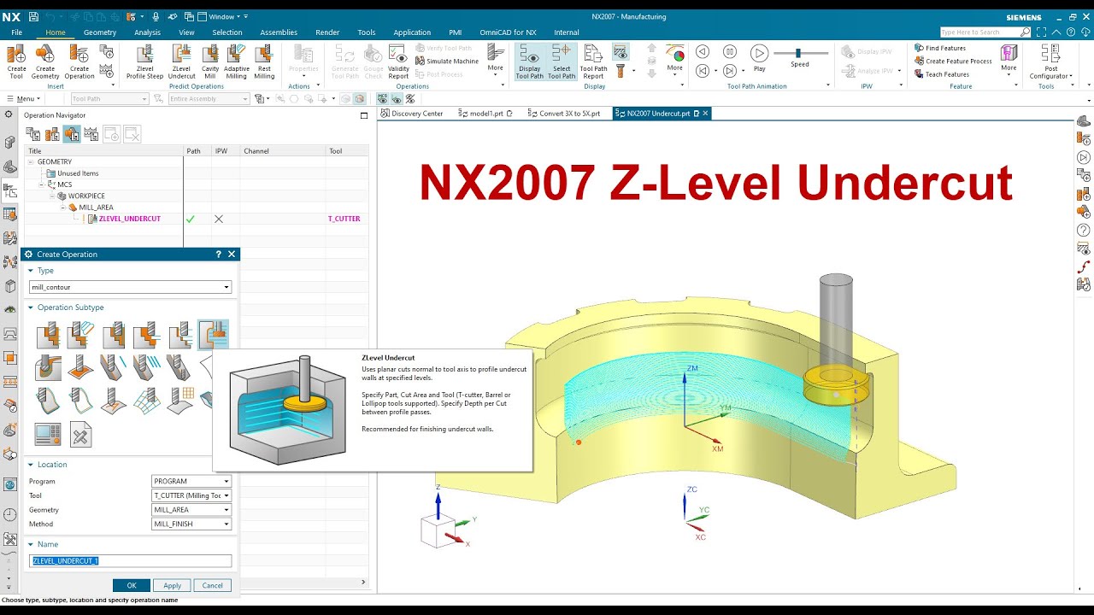Adjust animation Speed slider
The image size is (1094, 615).
[x=799, y=53]
